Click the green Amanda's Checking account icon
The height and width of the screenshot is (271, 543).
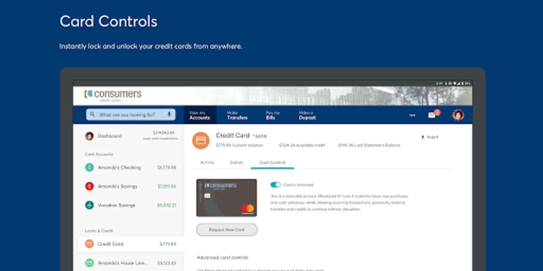89,167
